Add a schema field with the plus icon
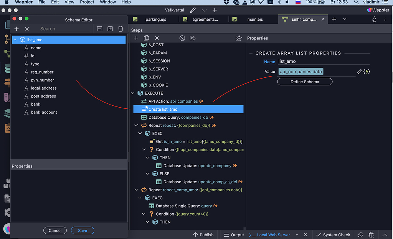Viewport: 393px width, 239px height. pyautogui.click(x=16, y=28)
